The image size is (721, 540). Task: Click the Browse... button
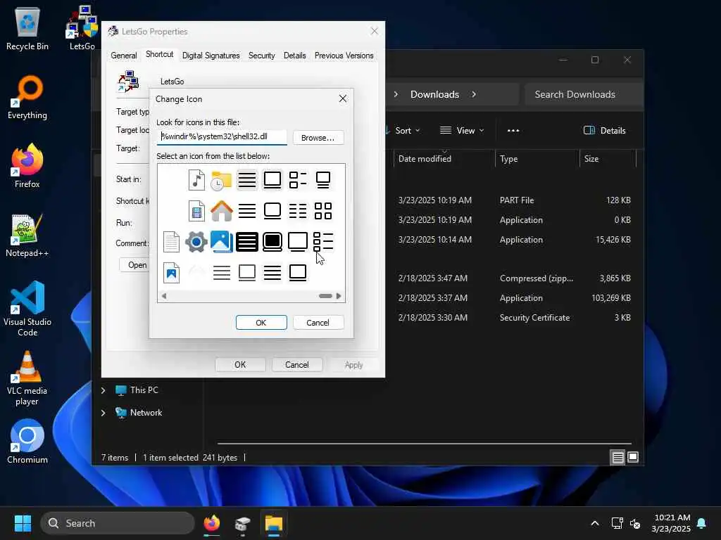tap(318, 138)
